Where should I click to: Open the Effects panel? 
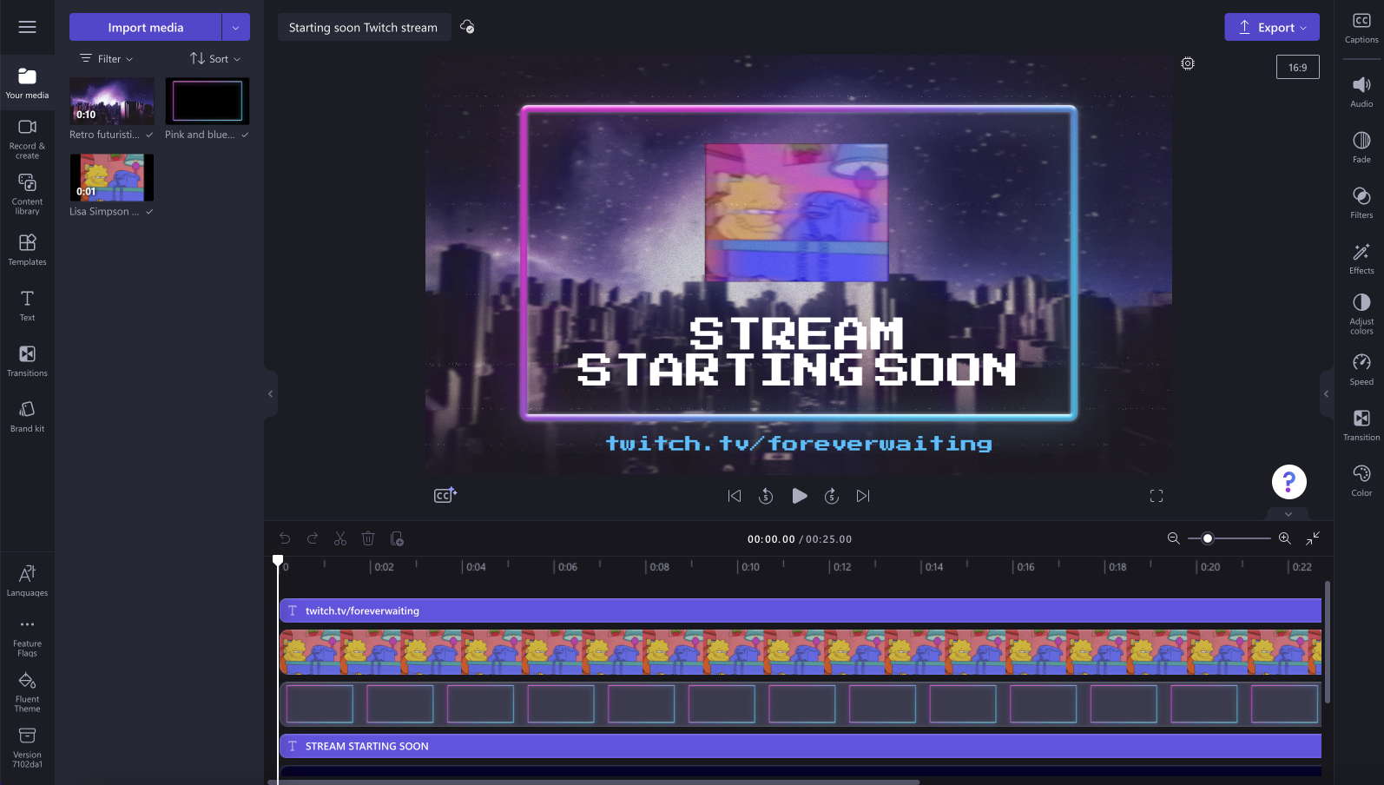click(1361, 258)
